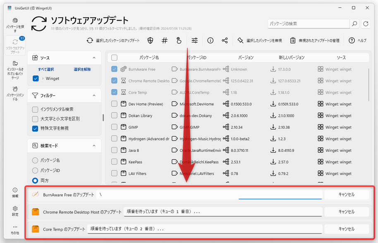The width and height of the screenshot is (378, 243).
Task: Click the hash (skip hash check) toolbar icon
Action: coord(165,41)
